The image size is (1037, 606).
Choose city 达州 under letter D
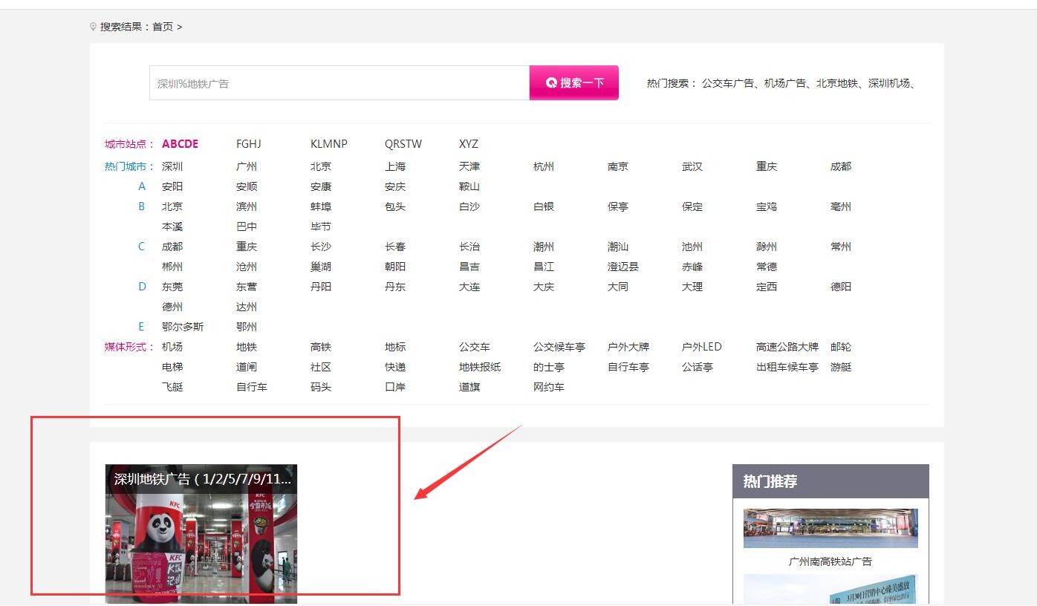point(247,307)
